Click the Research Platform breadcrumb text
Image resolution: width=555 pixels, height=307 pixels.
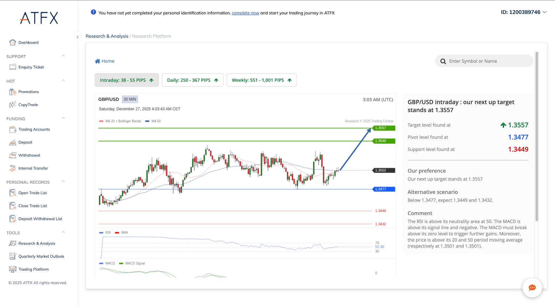(151, 36)
